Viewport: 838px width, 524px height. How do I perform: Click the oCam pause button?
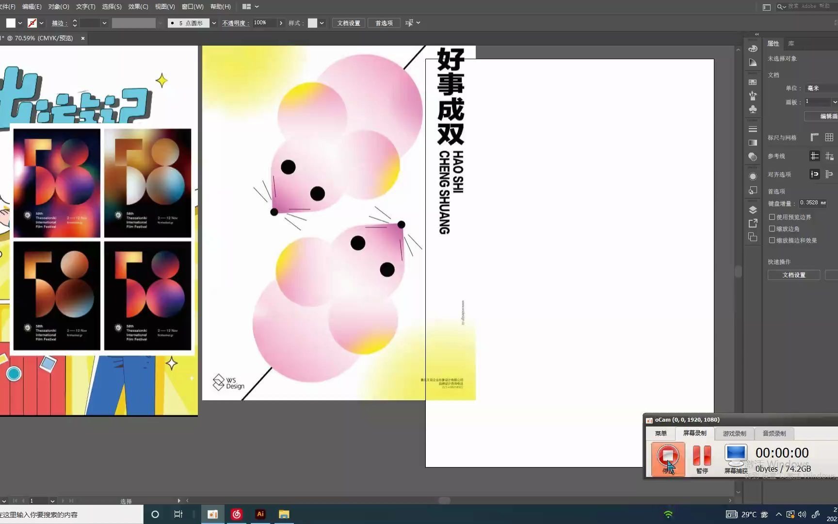click(x=702, y=459)
